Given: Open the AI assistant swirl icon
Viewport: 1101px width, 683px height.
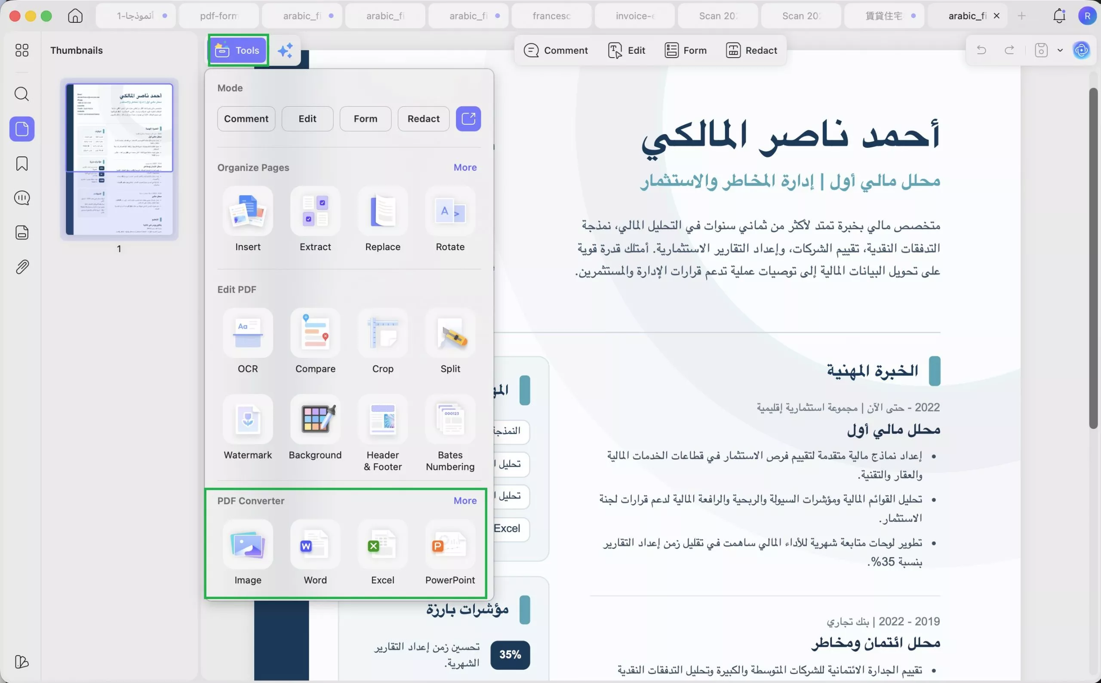Looking at the screenshot, I should (x=1081, y=50).
